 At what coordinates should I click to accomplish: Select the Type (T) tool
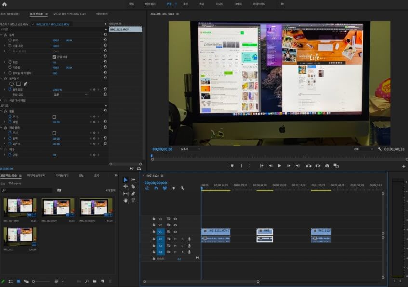(133, 200)
